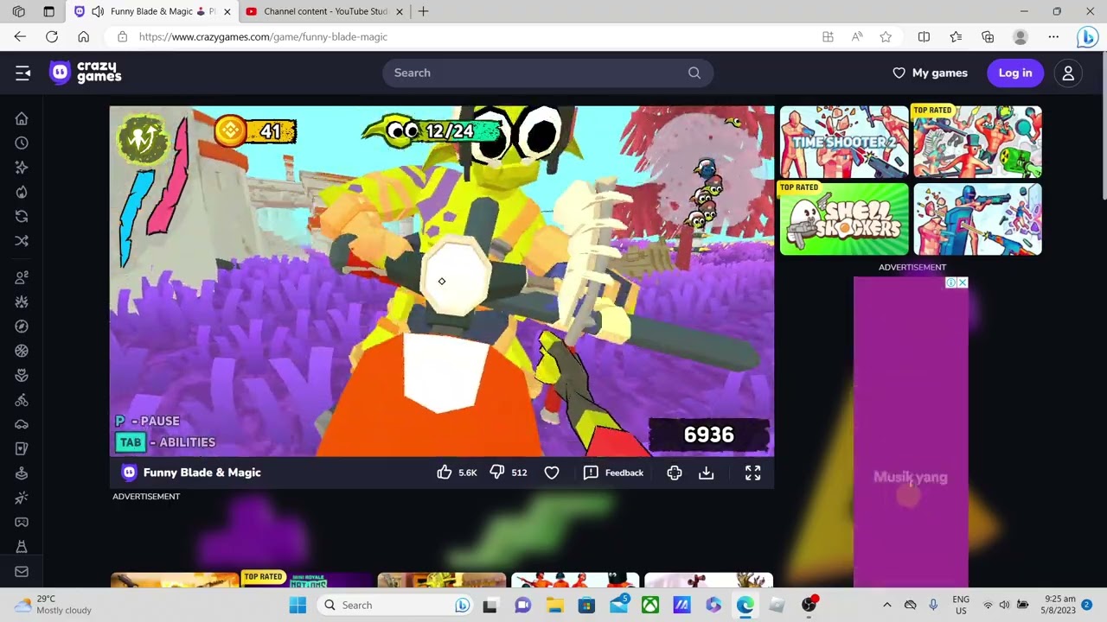The height and width of the screenshot is (622, 1107).
Task: Open browser split screen icon
Action: tap(924, 37)
